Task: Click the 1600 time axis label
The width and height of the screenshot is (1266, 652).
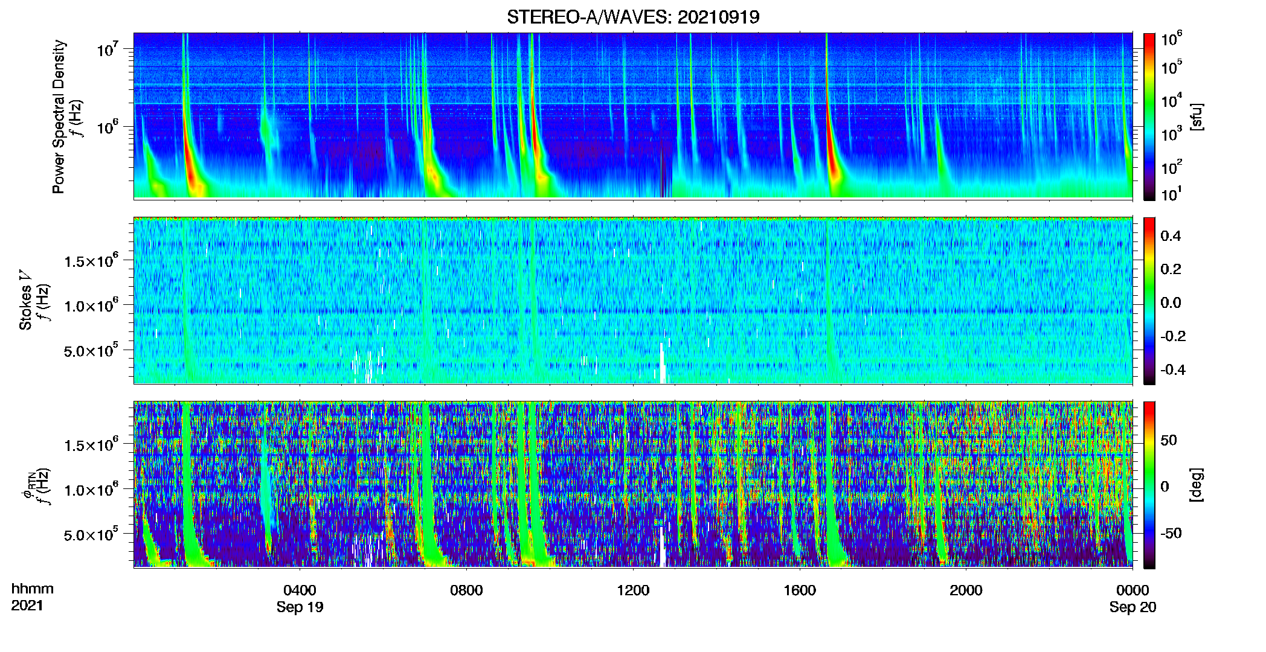Action: (800, 590)
